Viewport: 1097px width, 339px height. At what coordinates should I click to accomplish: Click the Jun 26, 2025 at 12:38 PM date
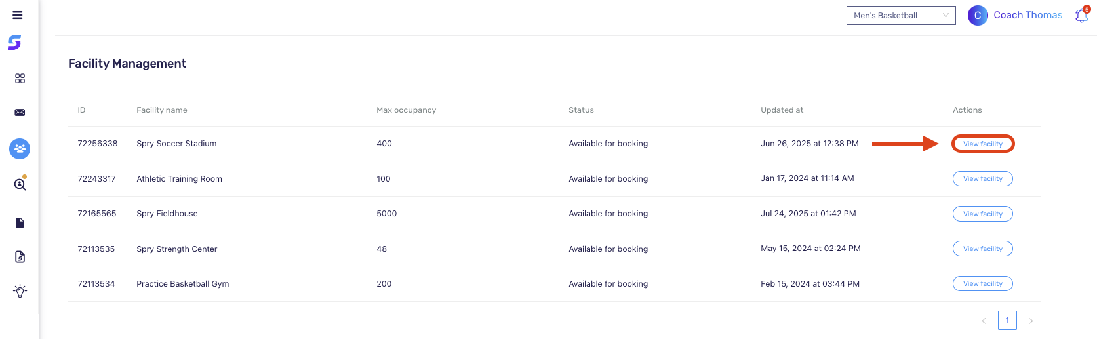[810, 144]
